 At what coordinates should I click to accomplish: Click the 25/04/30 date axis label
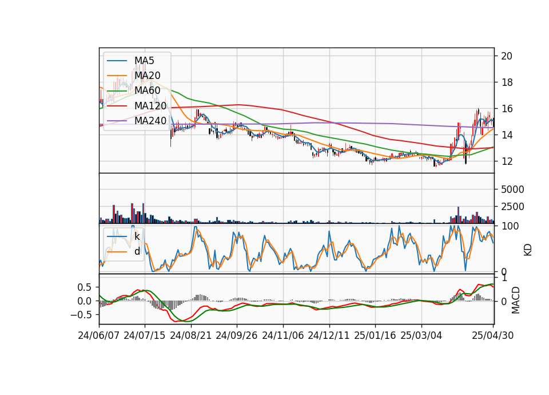point(493,335)
